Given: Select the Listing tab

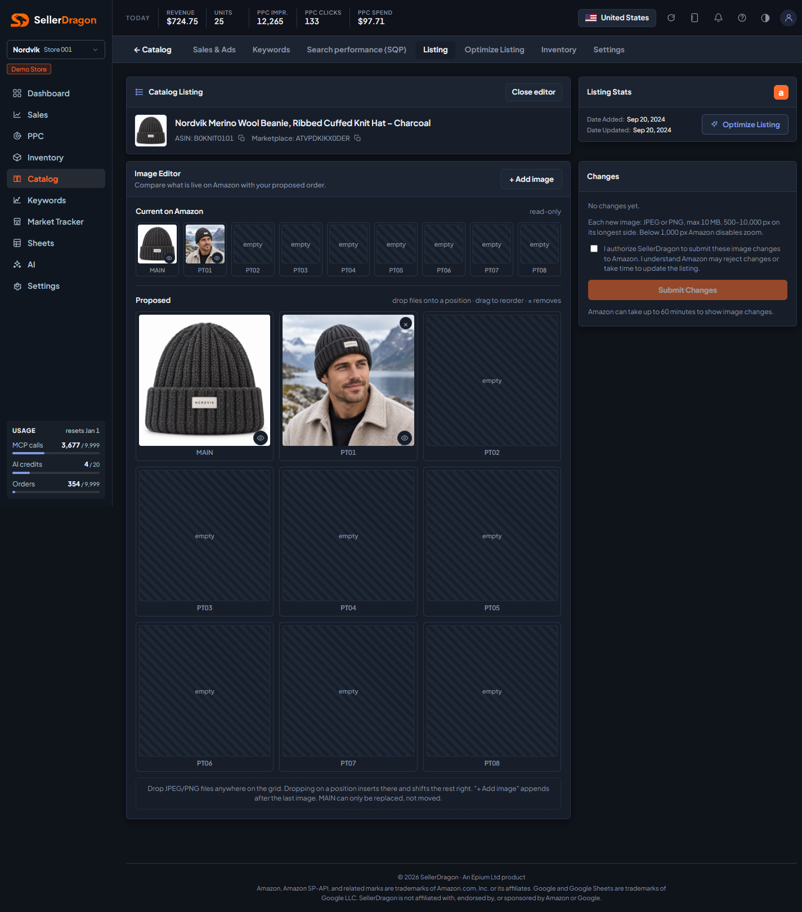Looking at the screenshot, I should point(436,50).
